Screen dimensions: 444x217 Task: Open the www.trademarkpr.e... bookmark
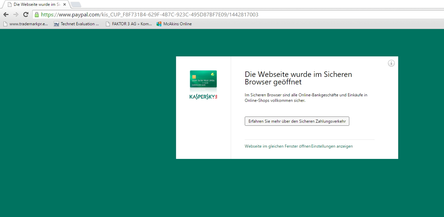pos(25,24)
